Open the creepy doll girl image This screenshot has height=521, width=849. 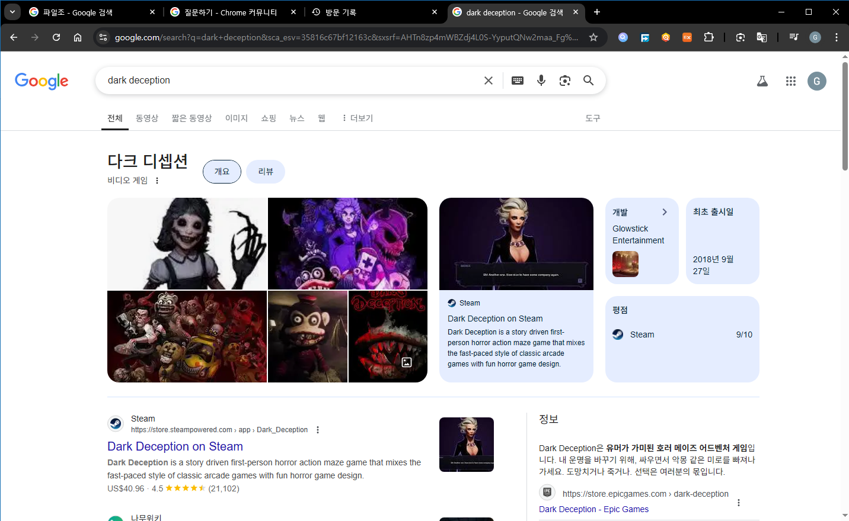tap(187, 244)
